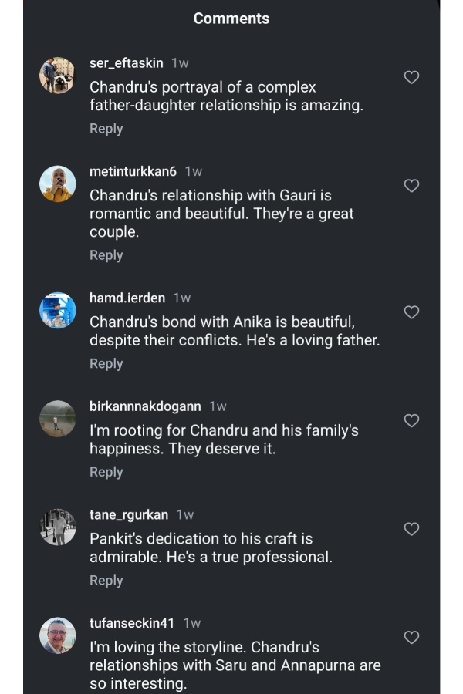
Task: Like tane_rgurkan's comment via the heart icon
Action: pos(411,529)
